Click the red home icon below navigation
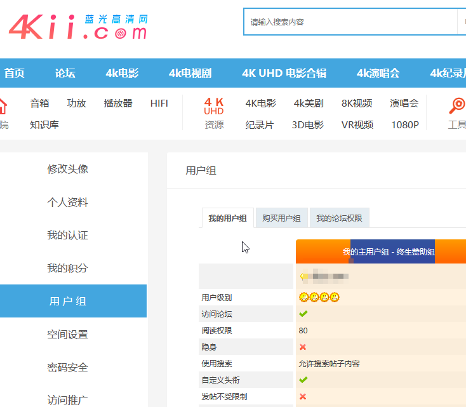This screenshot has height=407, width=466. (3, 107)
